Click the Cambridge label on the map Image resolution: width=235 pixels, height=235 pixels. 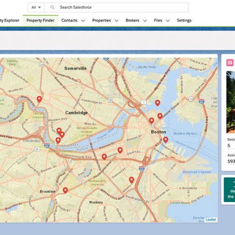pos(76,113)
